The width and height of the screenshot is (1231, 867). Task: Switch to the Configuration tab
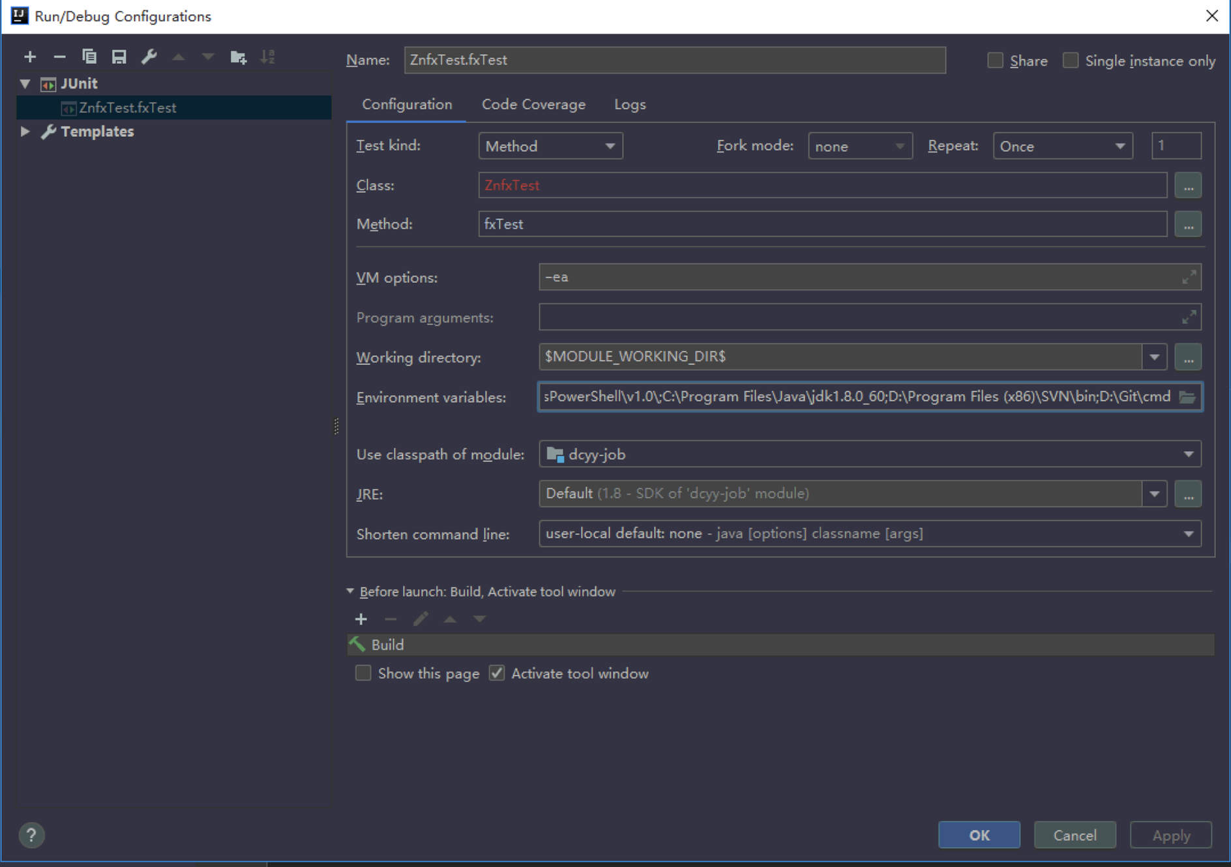[x=407, y=104]
